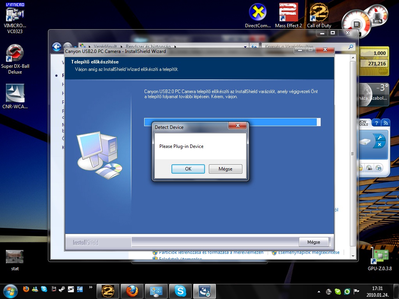Screen dimensions: 399x299
Task: Click the Control Panel search magnifier icon
Action: click(x=351, y=47)
